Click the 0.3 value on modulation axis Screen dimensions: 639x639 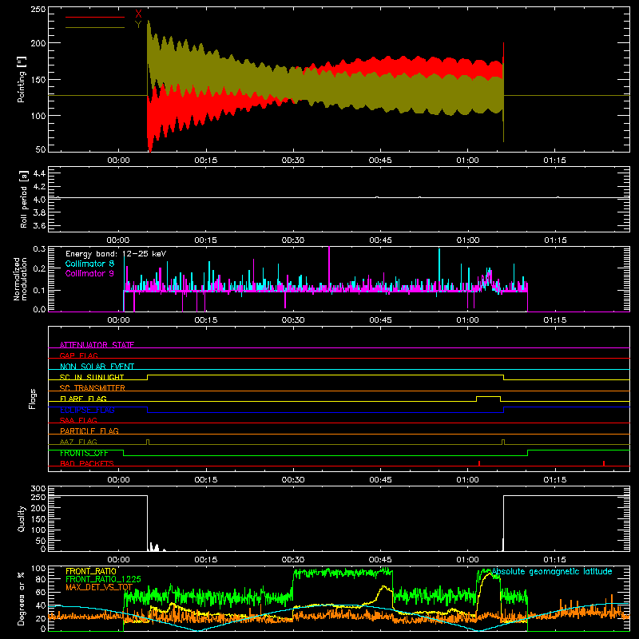pyautogui.click(x=39, y=249)
